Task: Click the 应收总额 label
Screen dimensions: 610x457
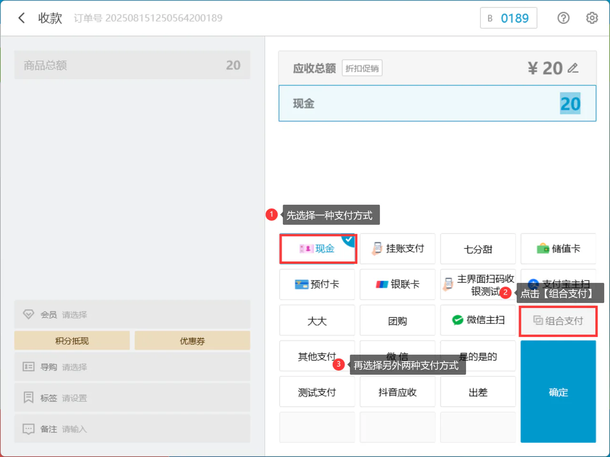Action: 315,69
